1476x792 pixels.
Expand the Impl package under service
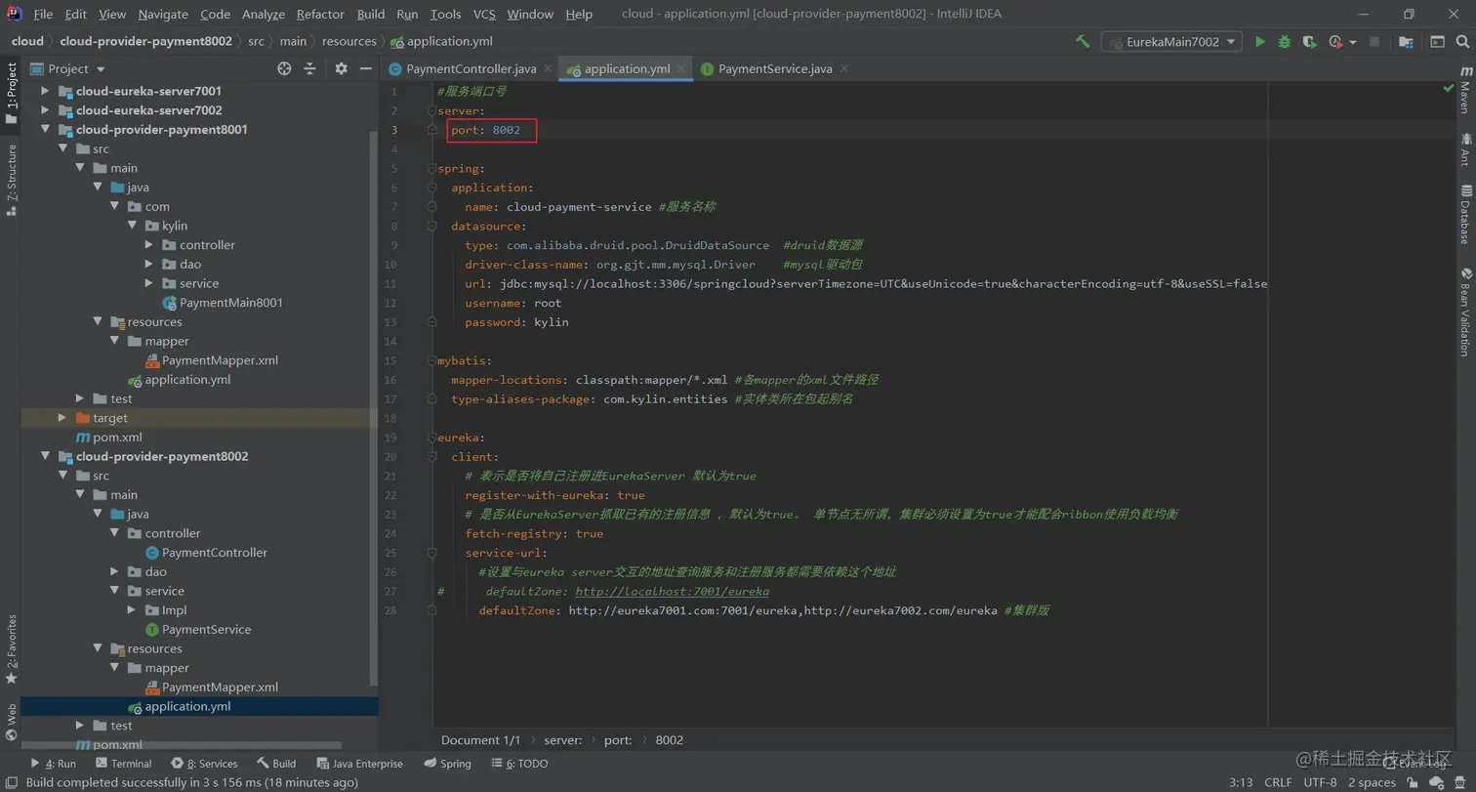tap(132, 610)
